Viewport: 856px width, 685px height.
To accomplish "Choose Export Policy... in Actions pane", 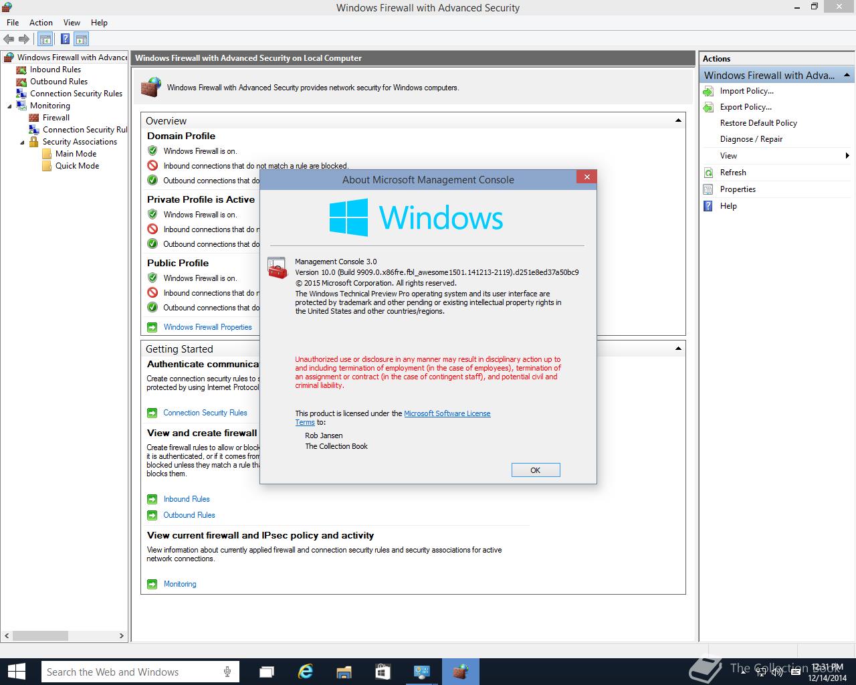I will pos(746,107).
